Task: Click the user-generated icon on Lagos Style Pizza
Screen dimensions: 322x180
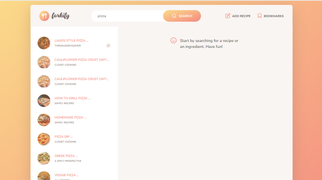Action: [108, 46]
